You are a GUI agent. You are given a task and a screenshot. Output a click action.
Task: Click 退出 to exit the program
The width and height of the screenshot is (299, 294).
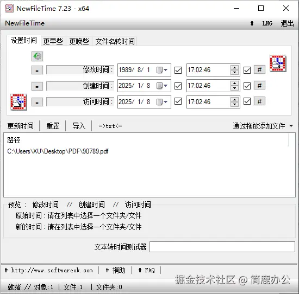coord(287,23)
